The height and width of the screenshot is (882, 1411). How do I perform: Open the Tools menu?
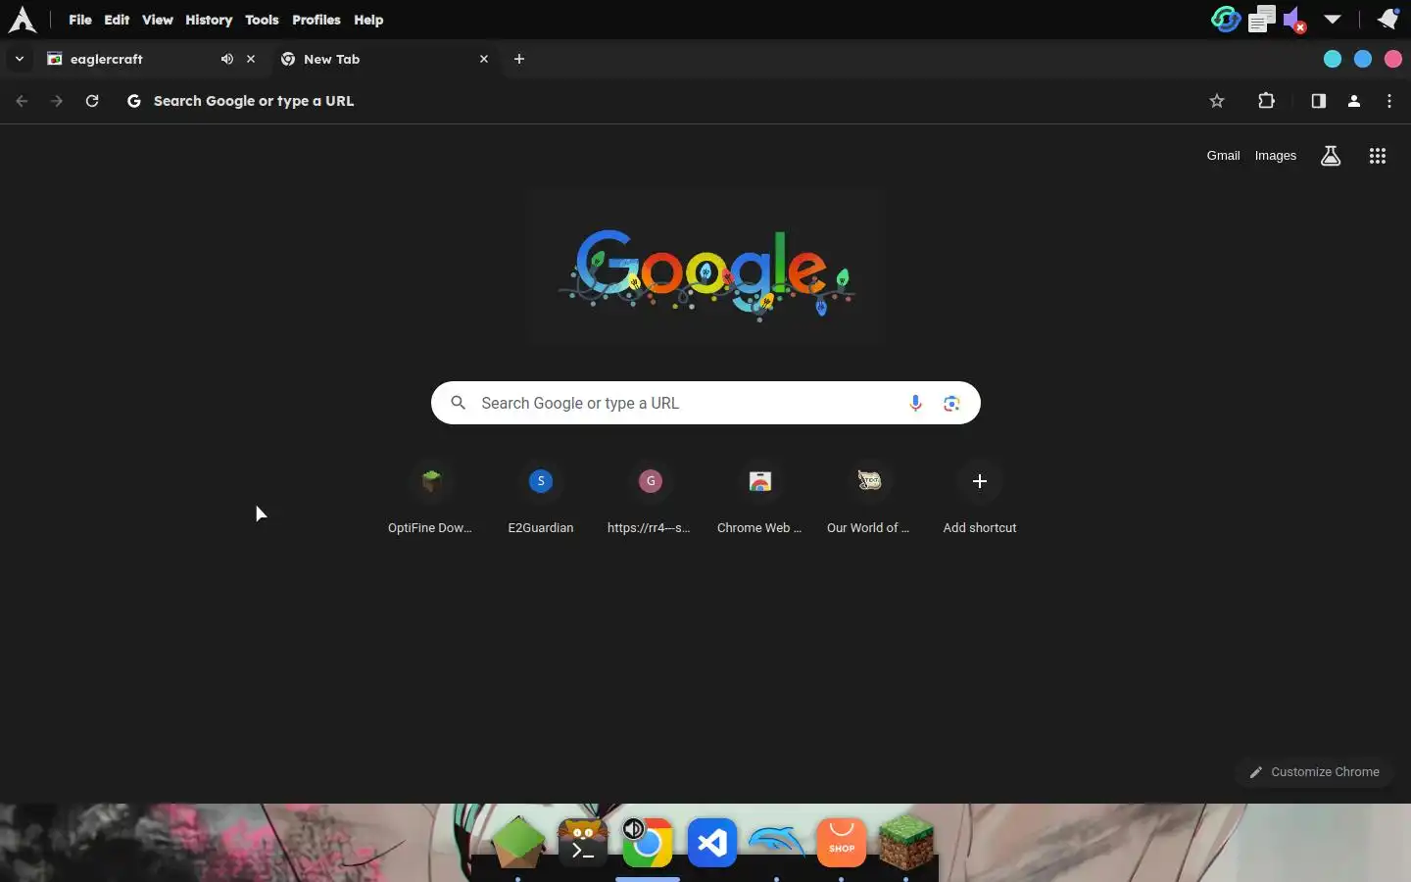point(262,20)
